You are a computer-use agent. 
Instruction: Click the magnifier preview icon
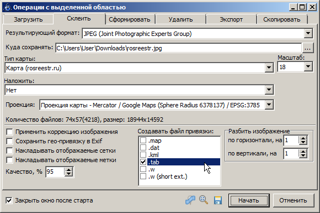pos(204,200)
